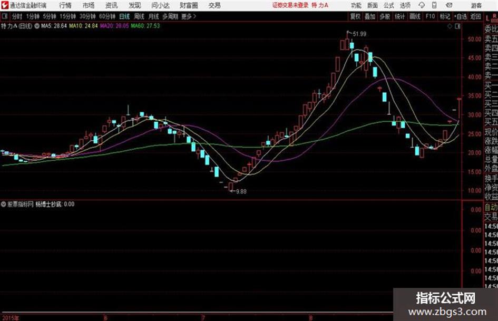Image resolution: width=498 pixels, height=321 pixels.
Task: Click the MA5: 28.64 indicator value
Action: 54,26
